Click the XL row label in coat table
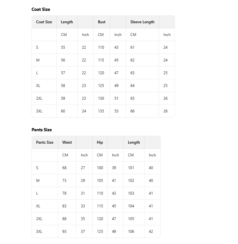238x244 pixels. tap(38, 86)
